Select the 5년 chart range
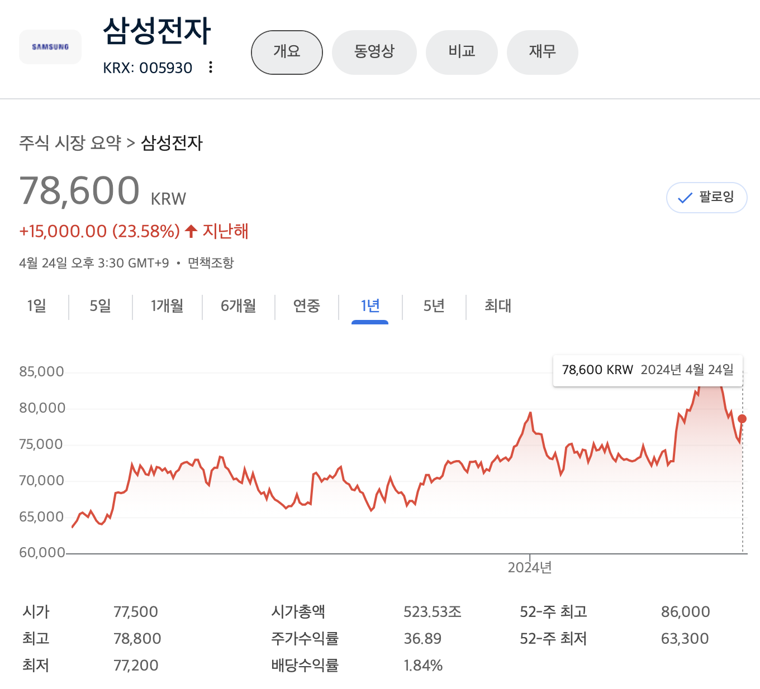 tap(434, 306)
